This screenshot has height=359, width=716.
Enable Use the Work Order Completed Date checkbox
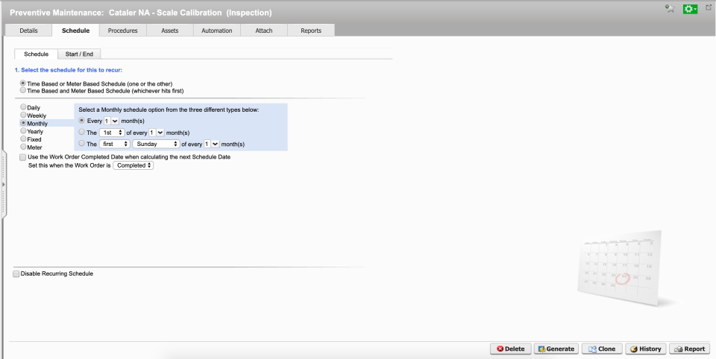click(x=23, y=157)
